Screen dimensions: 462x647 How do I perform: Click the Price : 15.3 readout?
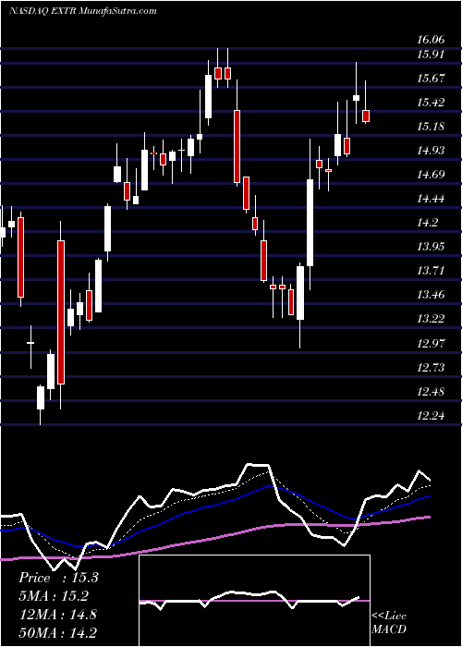58,578
